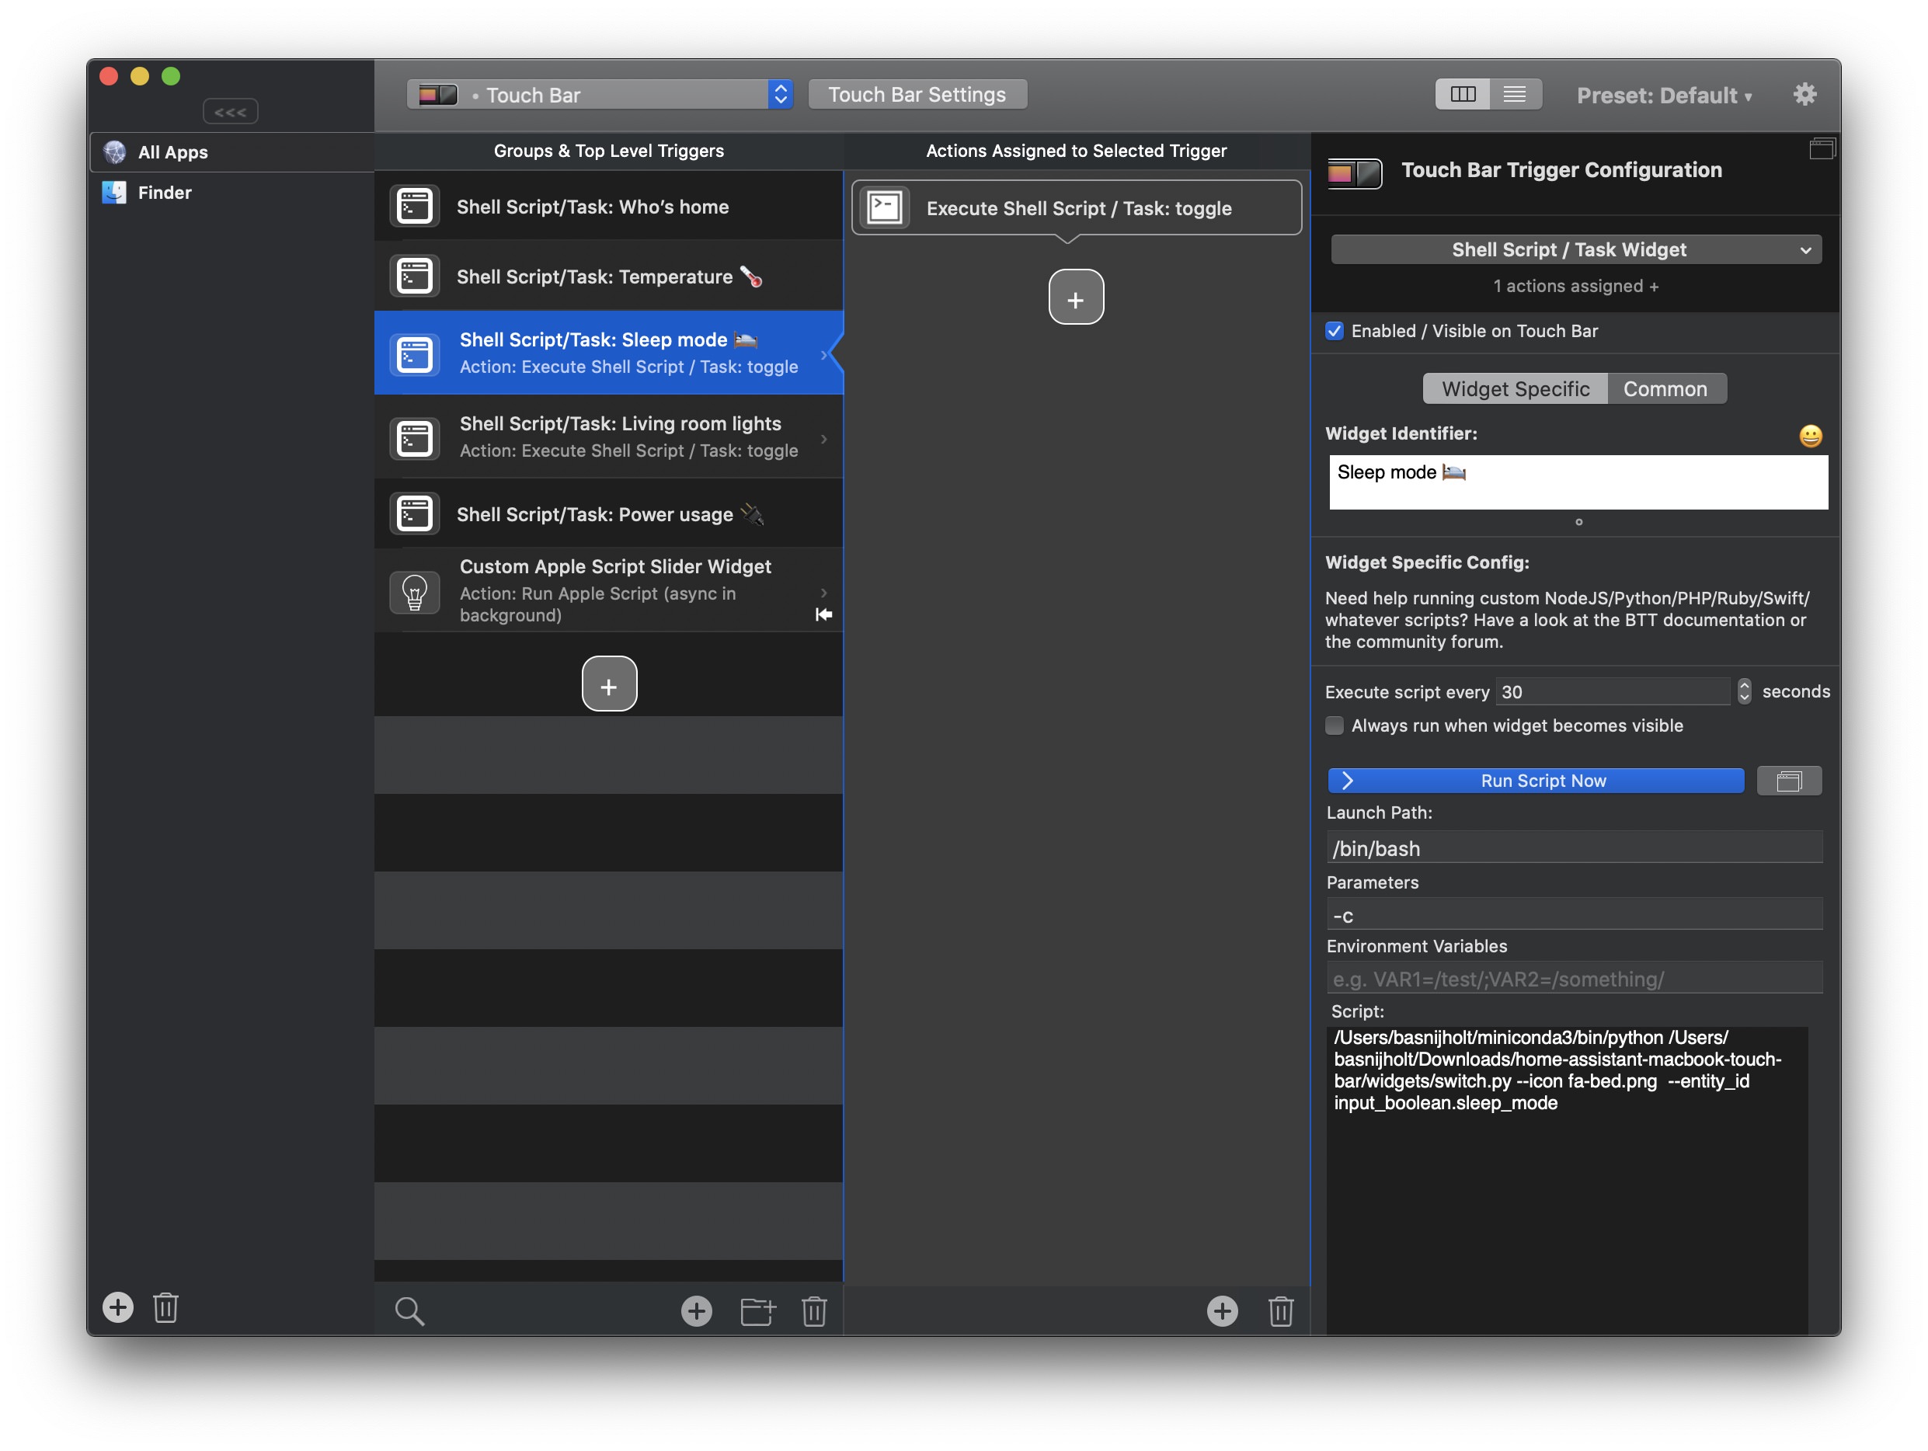Click the gear settings icon at top right

1804,94
